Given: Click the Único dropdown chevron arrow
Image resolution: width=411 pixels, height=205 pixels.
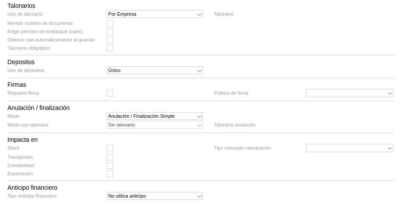Looking at the screenshot, I should [x=199, y=71].
